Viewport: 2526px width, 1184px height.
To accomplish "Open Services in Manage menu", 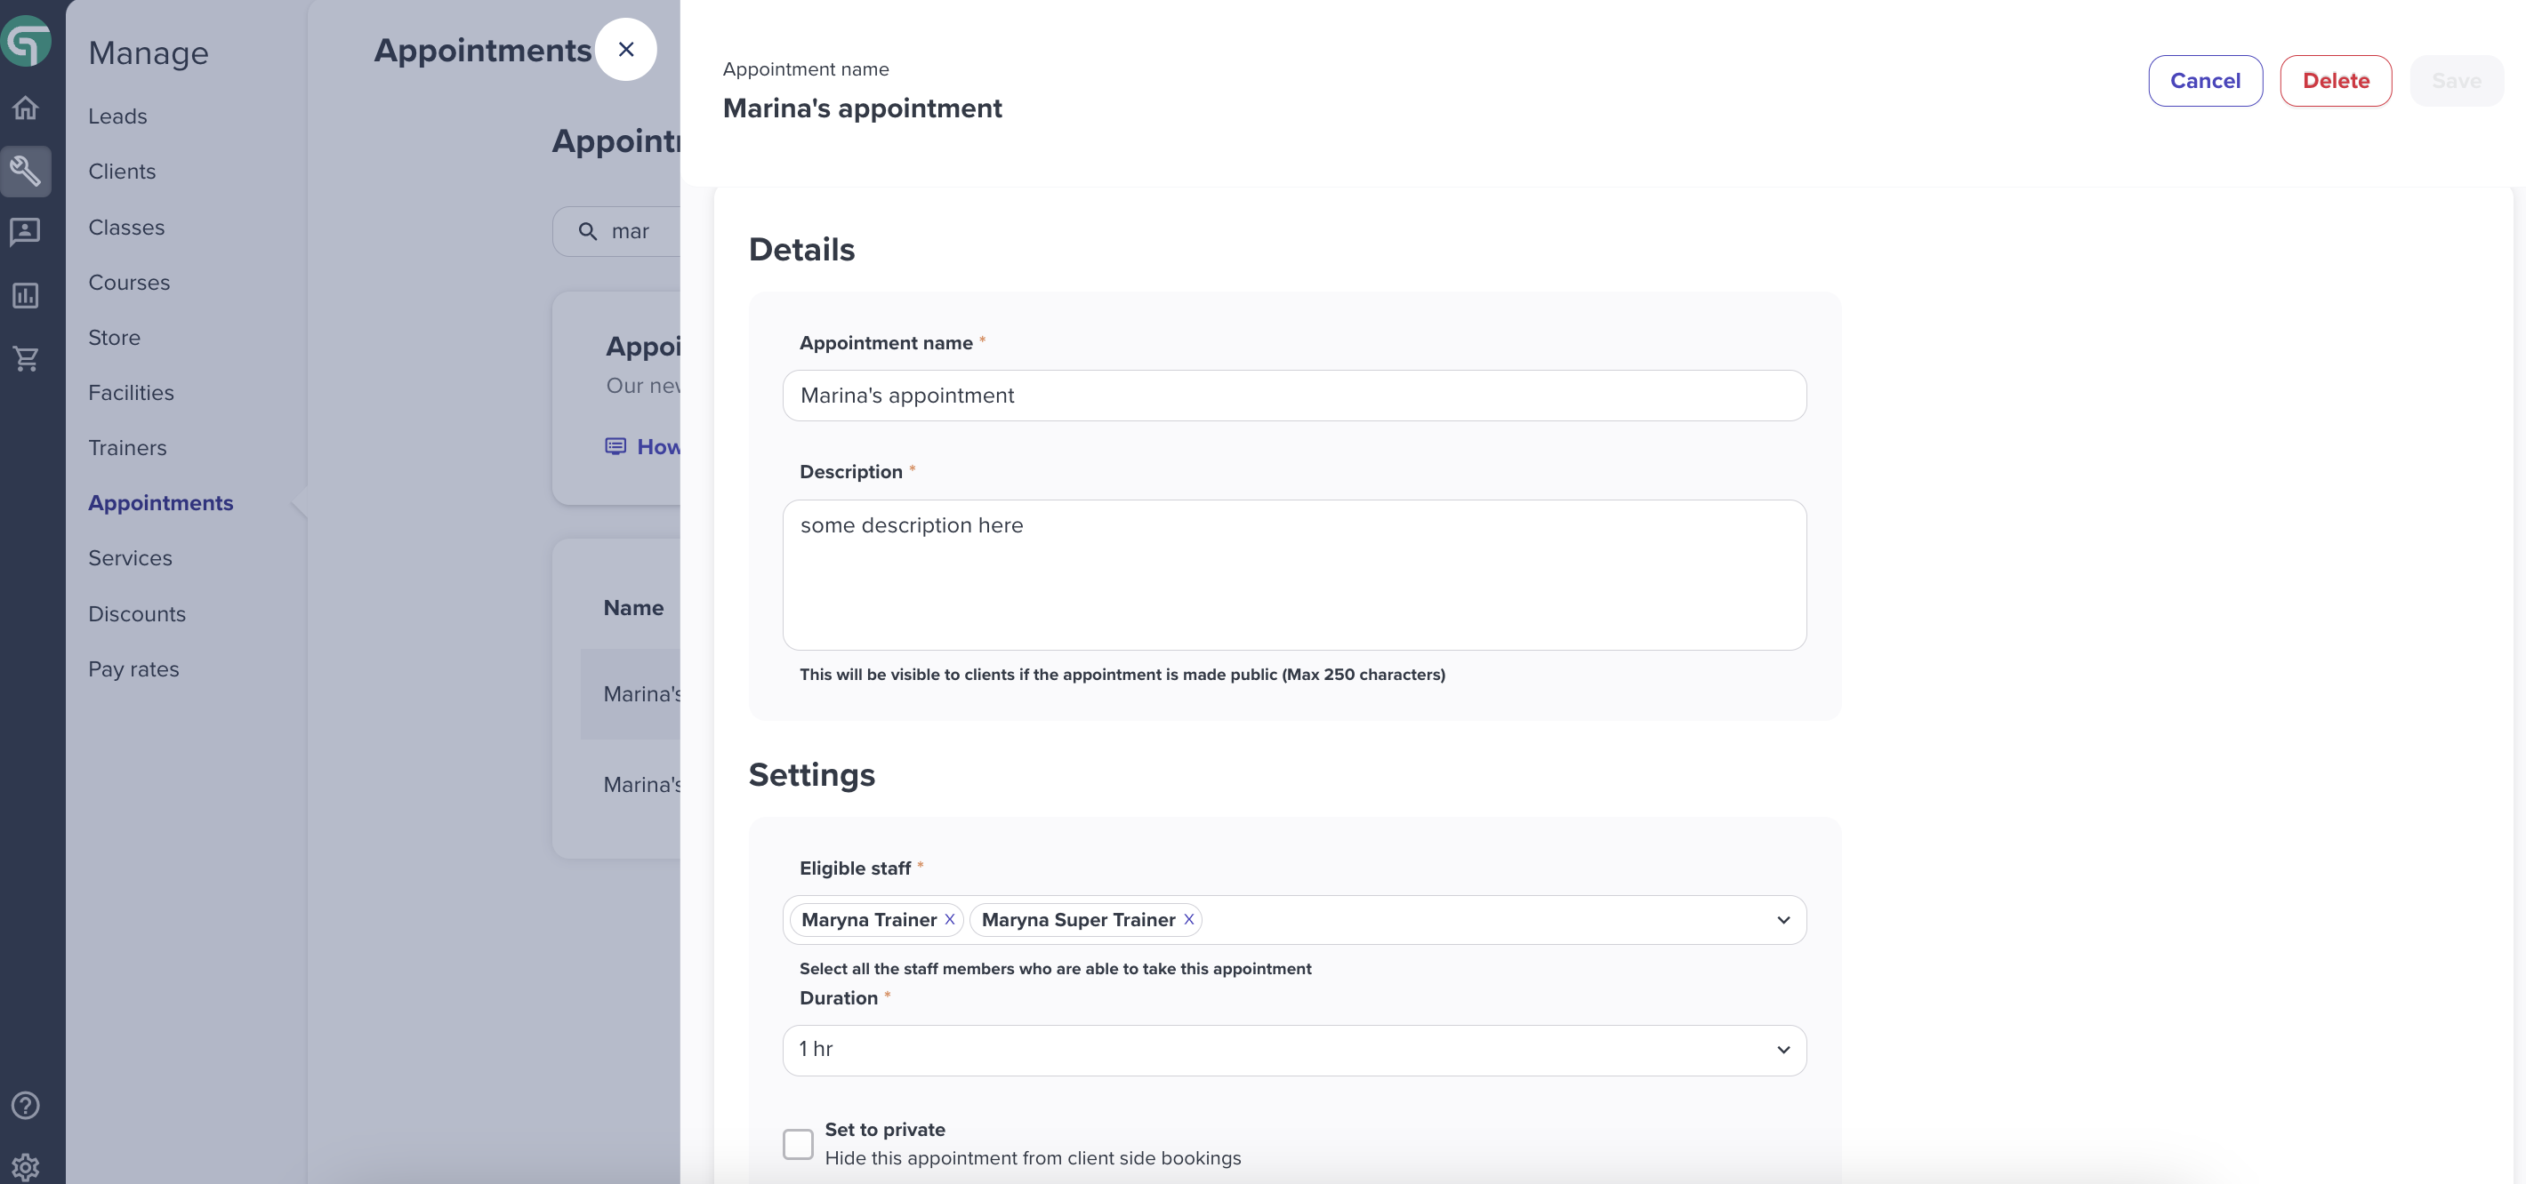I will [131, 557].
